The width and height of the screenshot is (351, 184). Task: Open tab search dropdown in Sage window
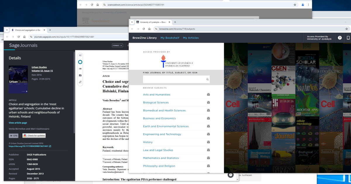(x=7, y=30)
